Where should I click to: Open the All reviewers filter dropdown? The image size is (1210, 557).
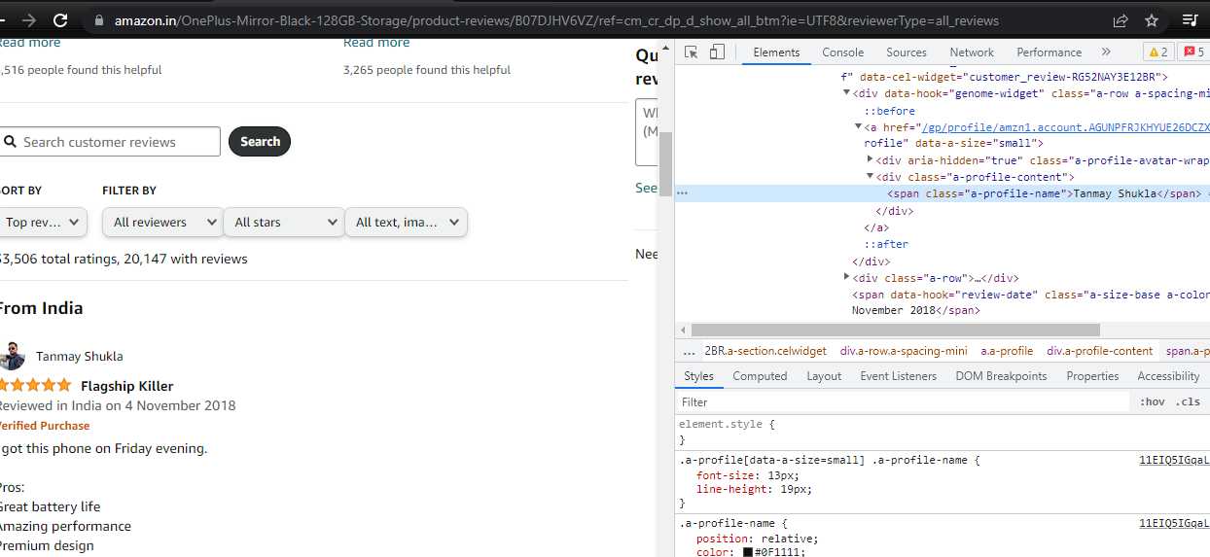click(162, 223)
